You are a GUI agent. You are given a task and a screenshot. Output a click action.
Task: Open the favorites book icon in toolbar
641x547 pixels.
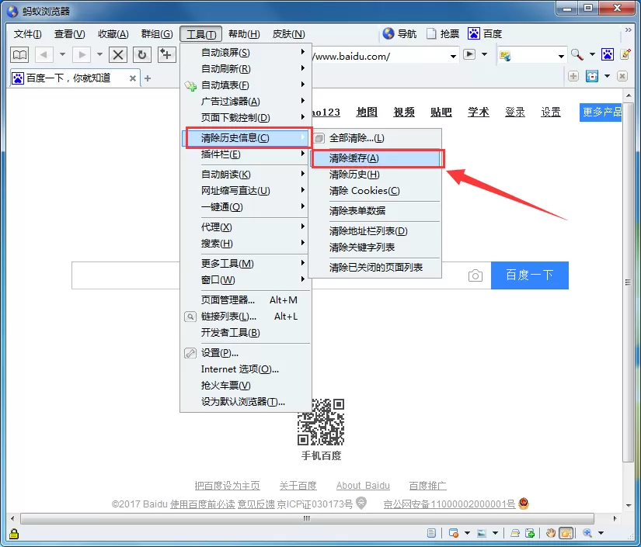[19, 54]
